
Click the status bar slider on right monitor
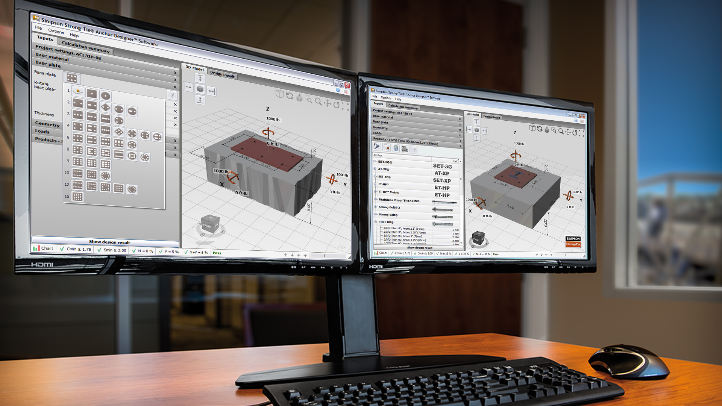(x=565, y=255)
